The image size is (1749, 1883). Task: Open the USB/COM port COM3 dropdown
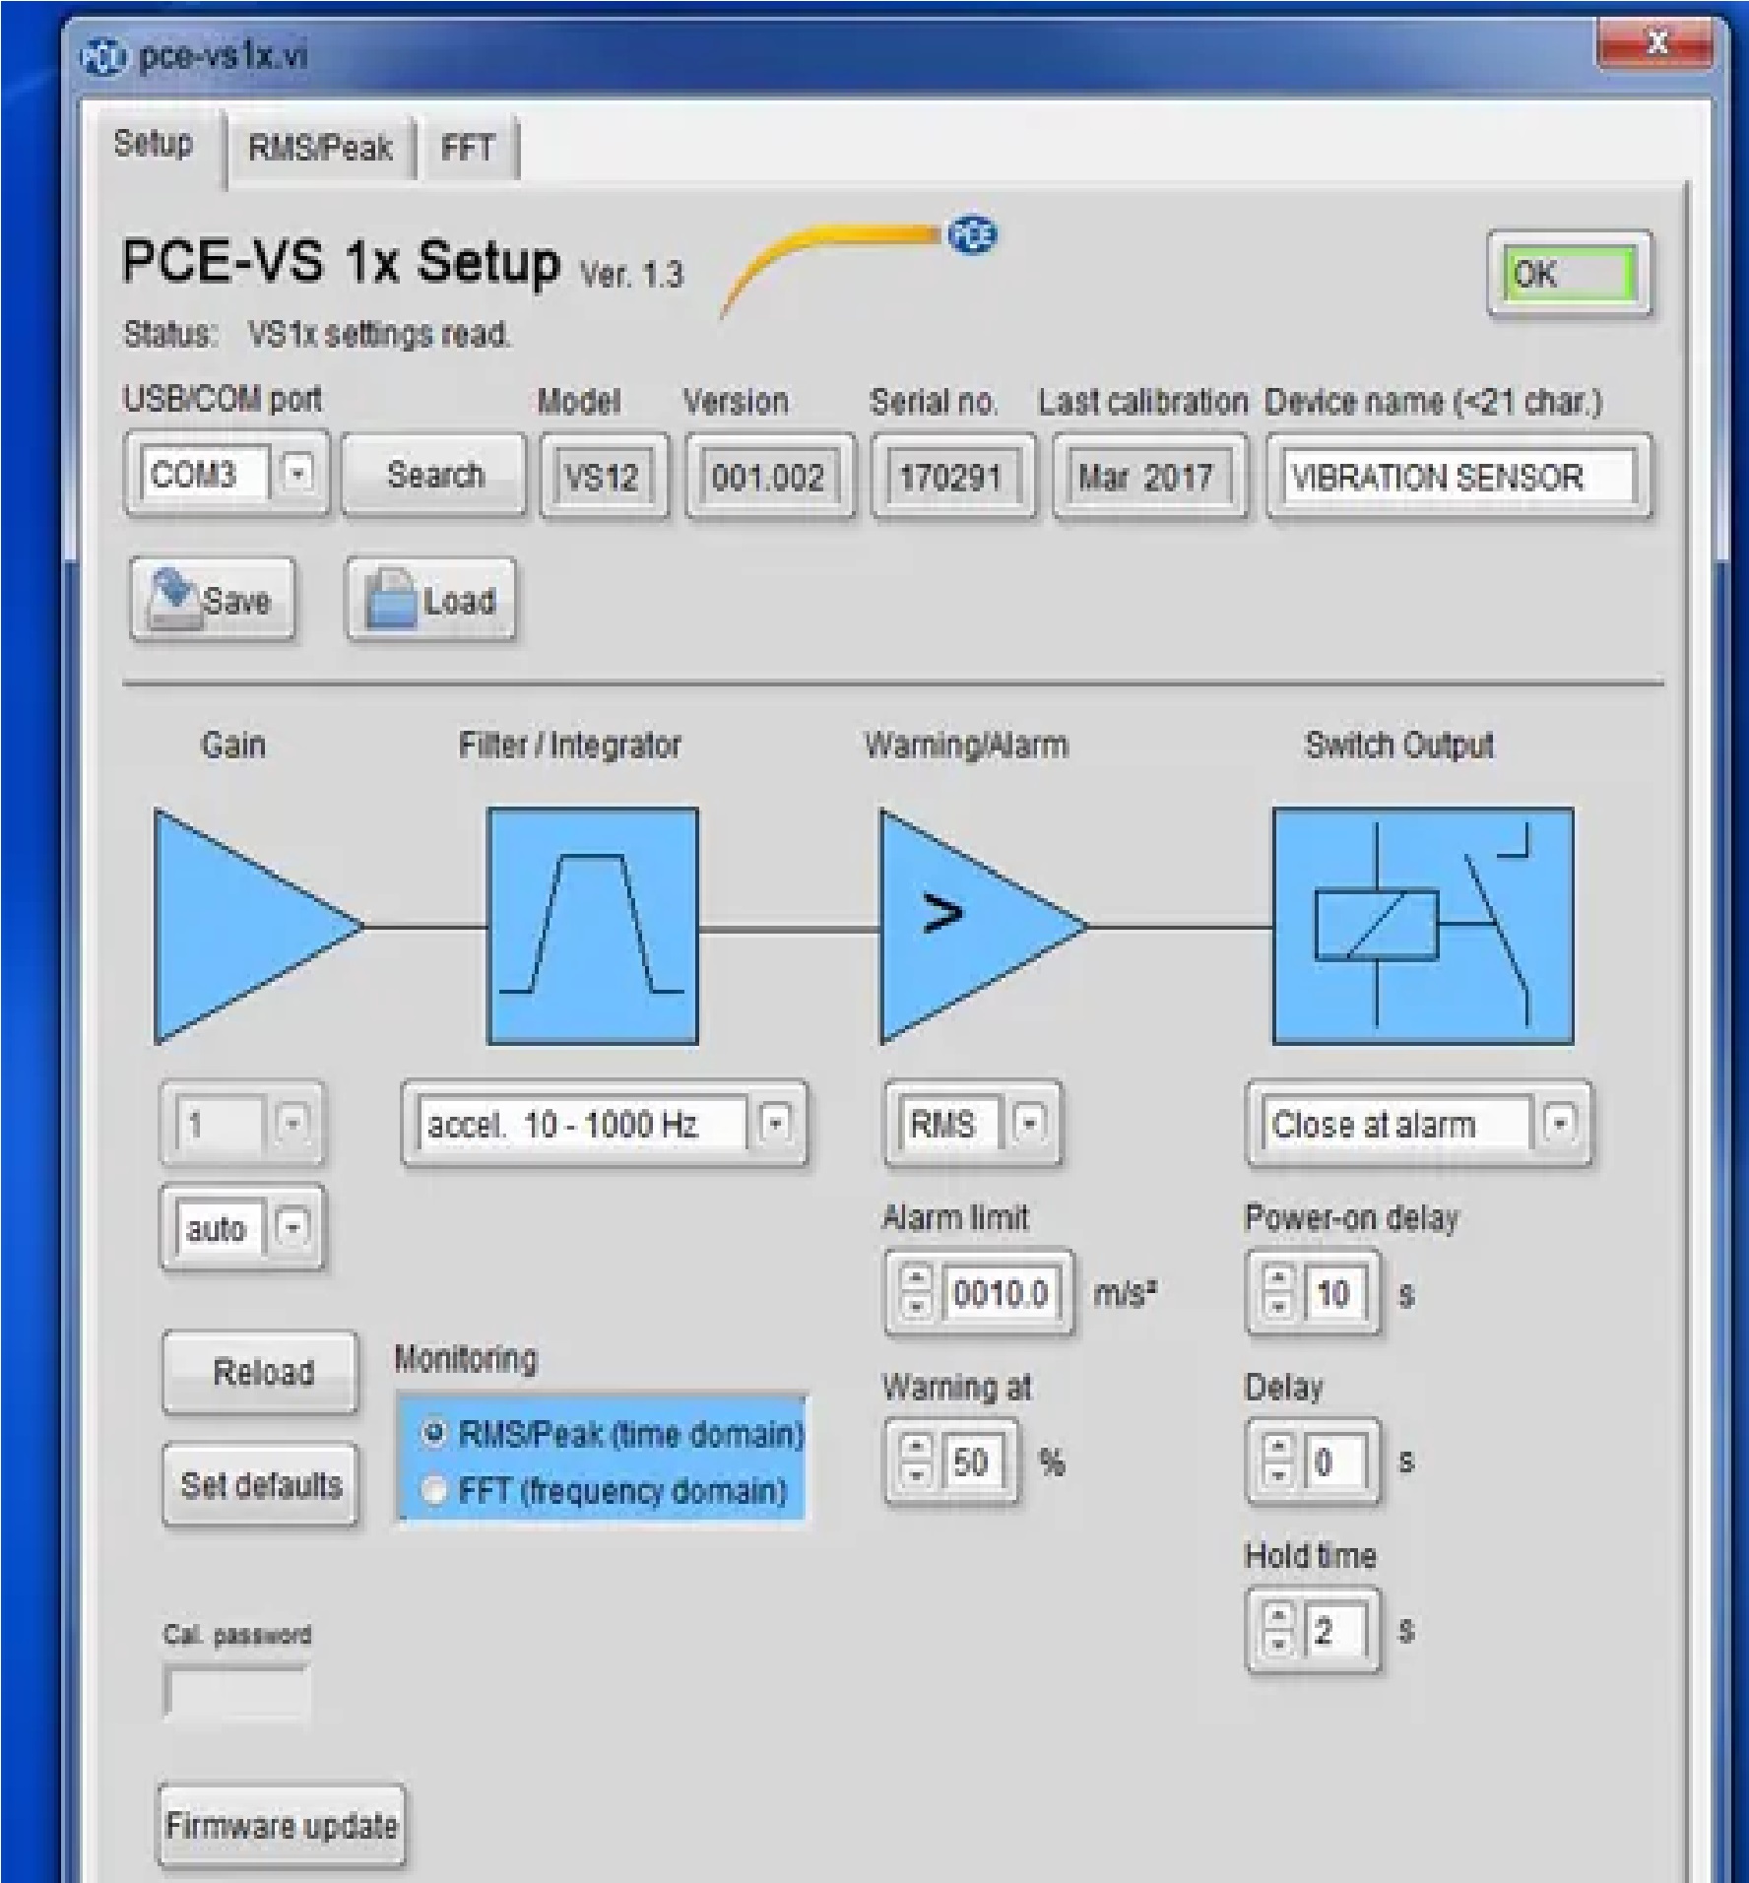296,473
